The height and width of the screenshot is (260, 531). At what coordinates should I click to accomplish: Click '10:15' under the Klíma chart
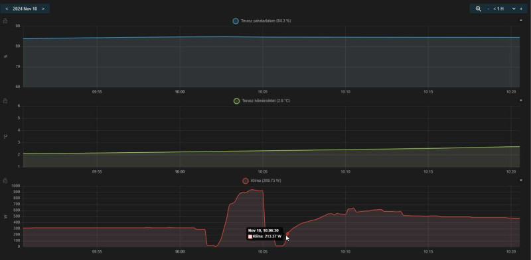click(x=428, y=251)
